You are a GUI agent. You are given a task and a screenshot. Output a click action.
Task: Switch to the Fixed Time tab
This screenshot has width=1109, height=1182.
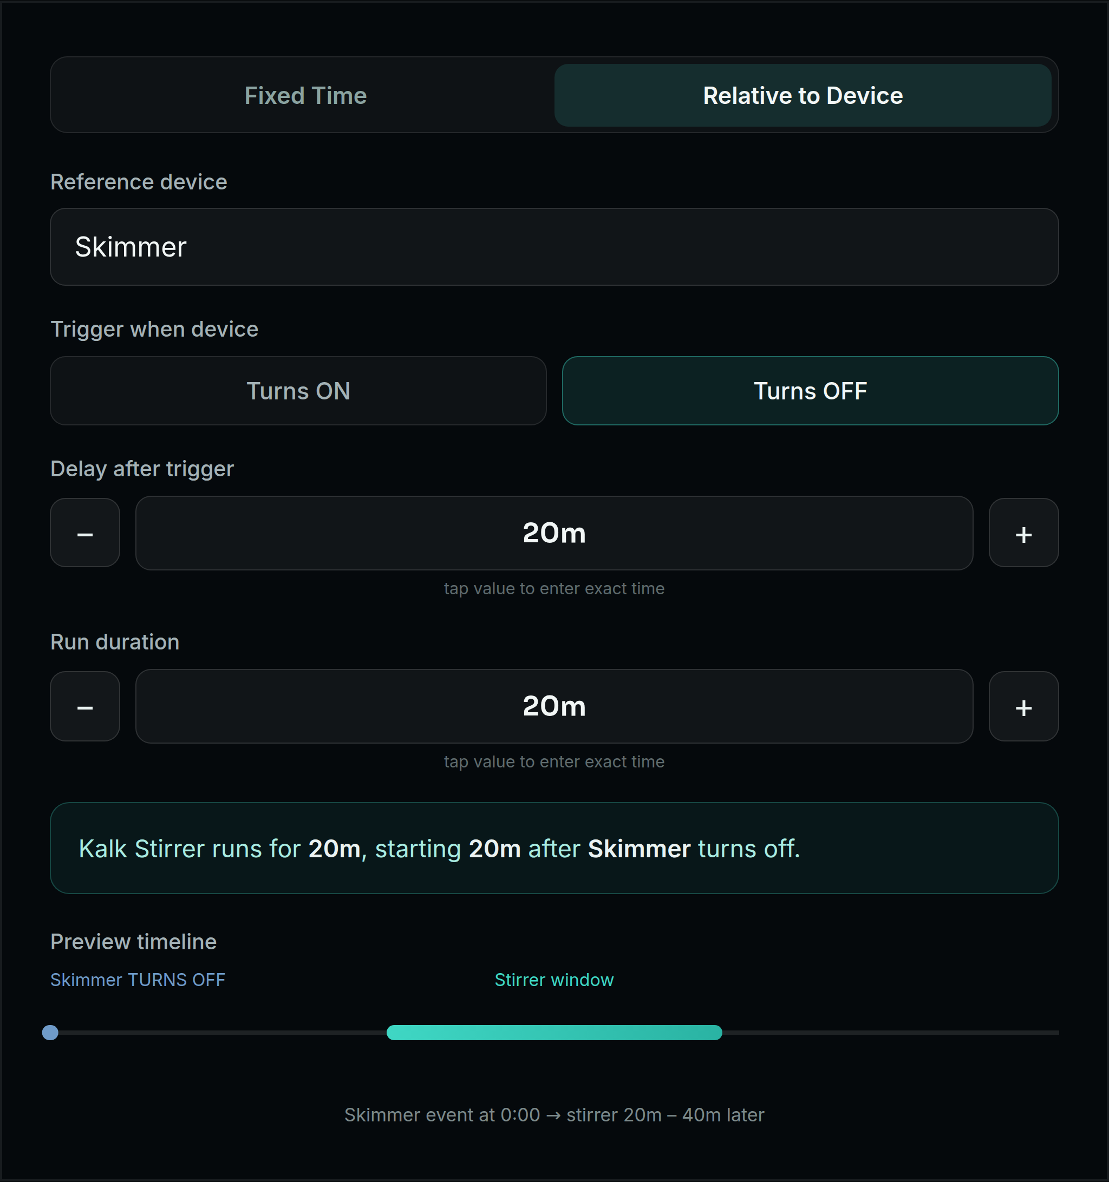pos(305,95)
